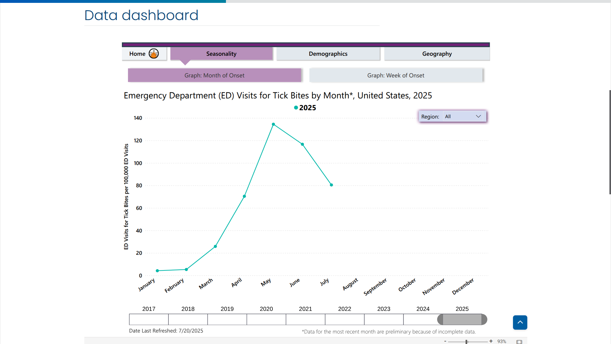Screen dimensions: 611x344
Task: Switch to the Demographics tab
Action: point(328,54)
